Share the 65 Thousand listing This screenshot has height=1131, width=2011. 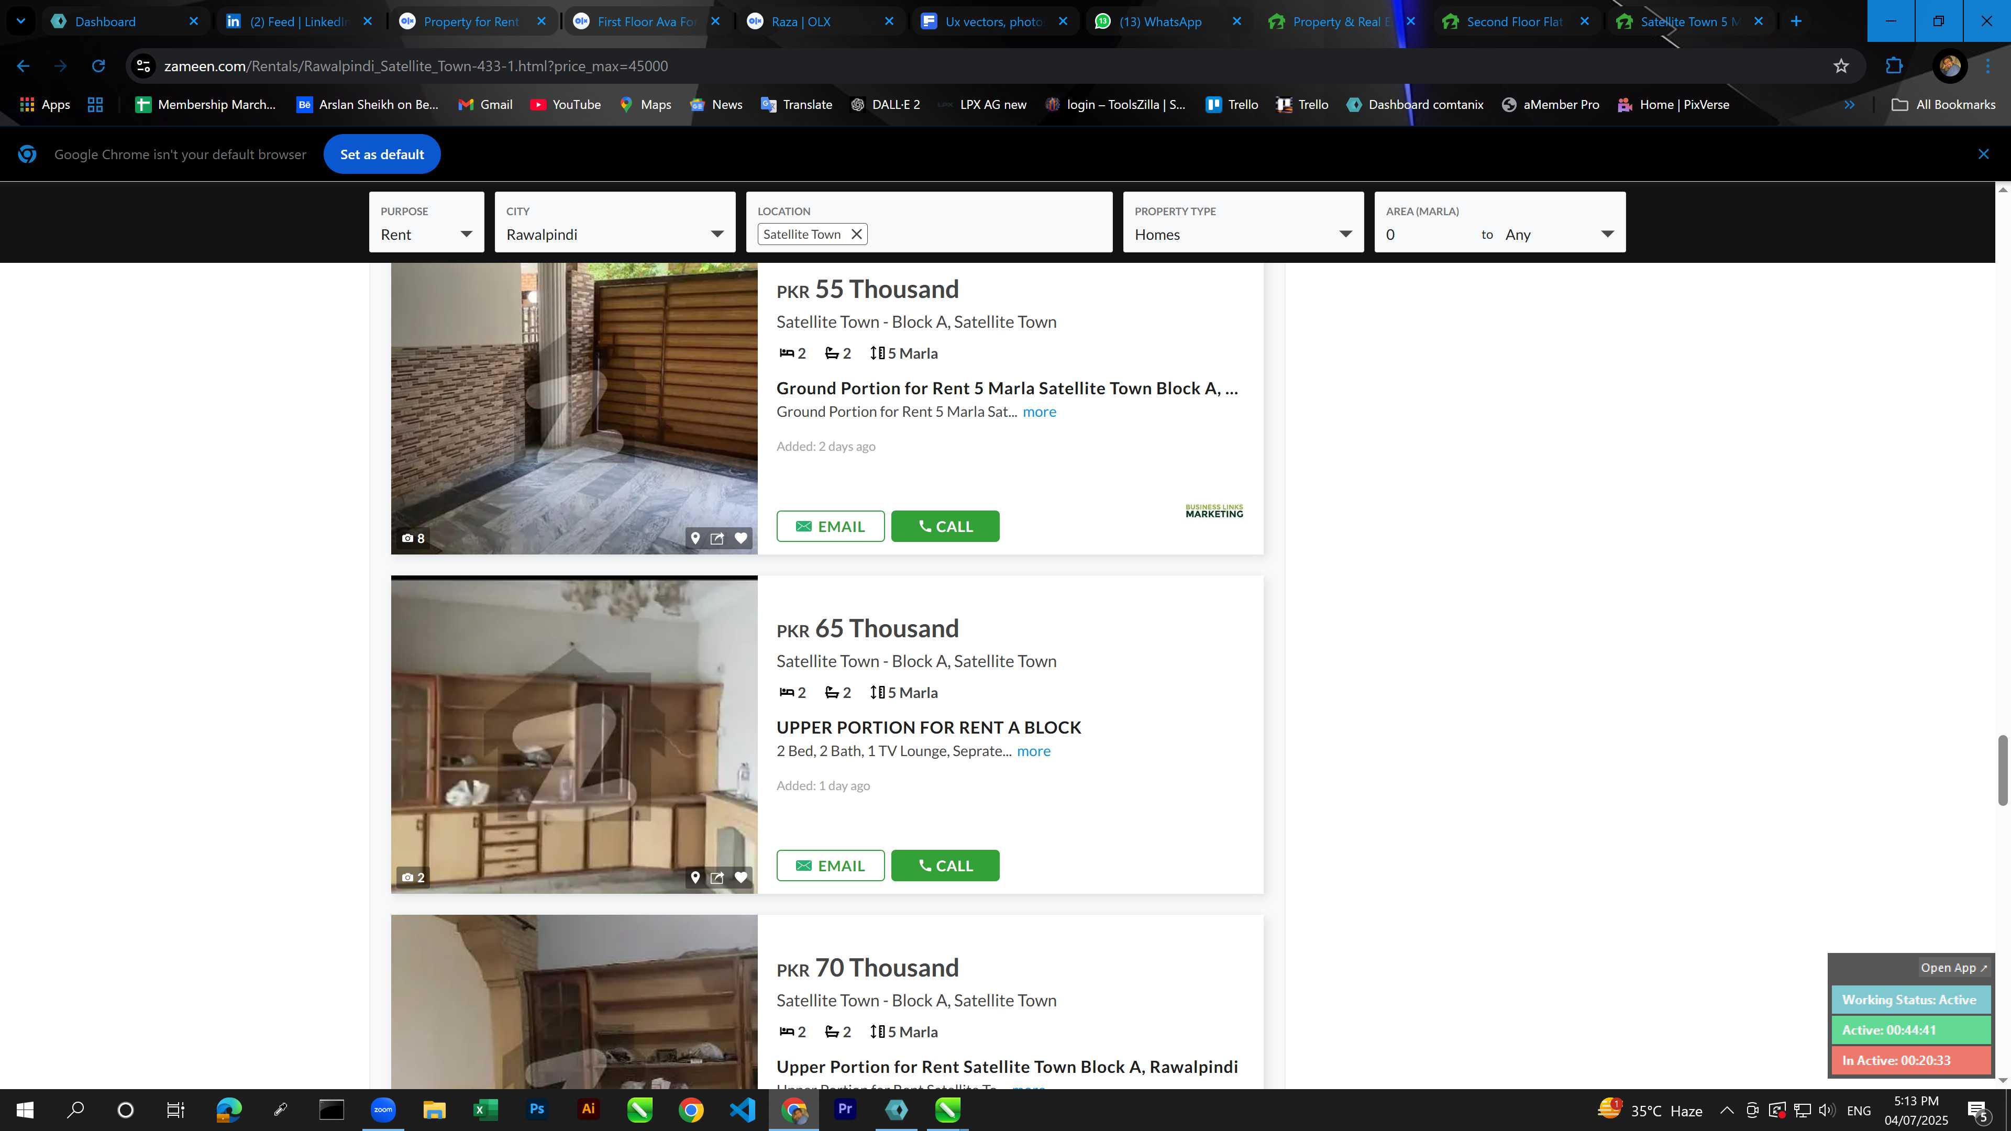(717, 878)
